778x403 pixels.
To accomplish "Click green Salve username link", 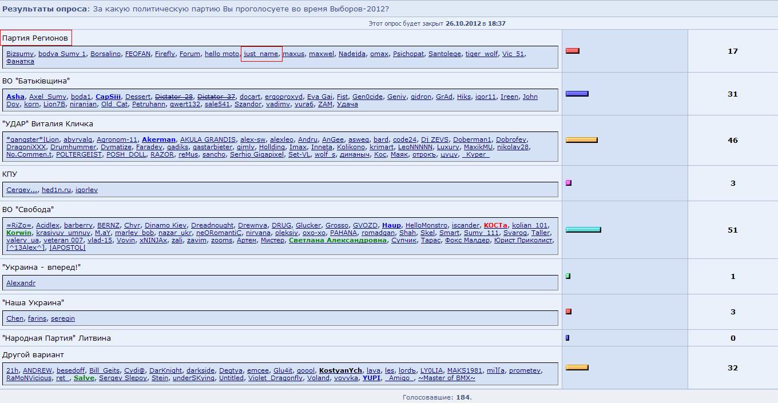I will tap(84, 378).
